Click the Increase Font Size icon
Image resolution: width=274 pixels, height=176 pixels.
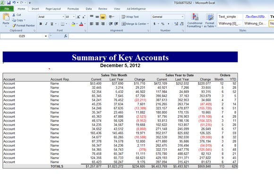pos(78,17)
